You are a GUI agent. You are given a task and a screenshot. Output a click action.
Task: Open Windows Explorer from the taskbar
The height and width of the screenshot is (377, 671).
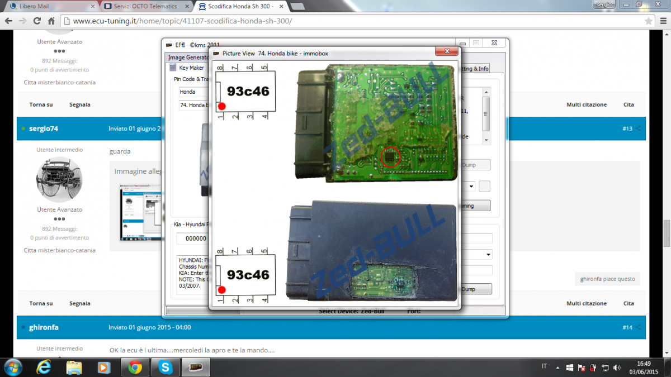74,367
